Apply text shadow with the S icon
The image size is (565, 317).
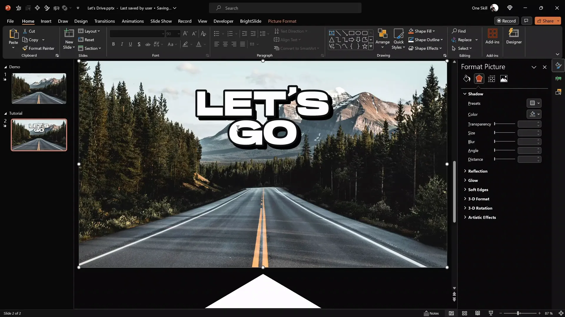[x=139, y=44]
